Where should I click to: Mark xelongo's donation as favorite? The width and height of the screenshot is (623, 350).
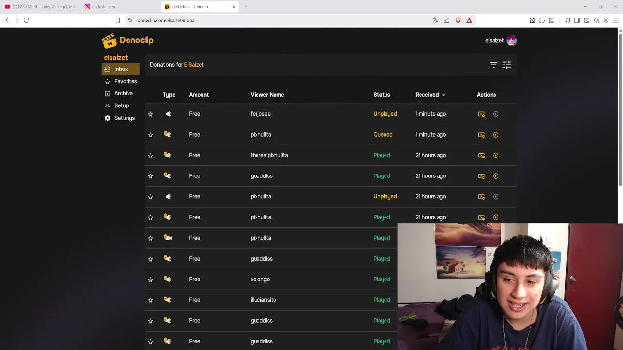(x=150, y=280)
